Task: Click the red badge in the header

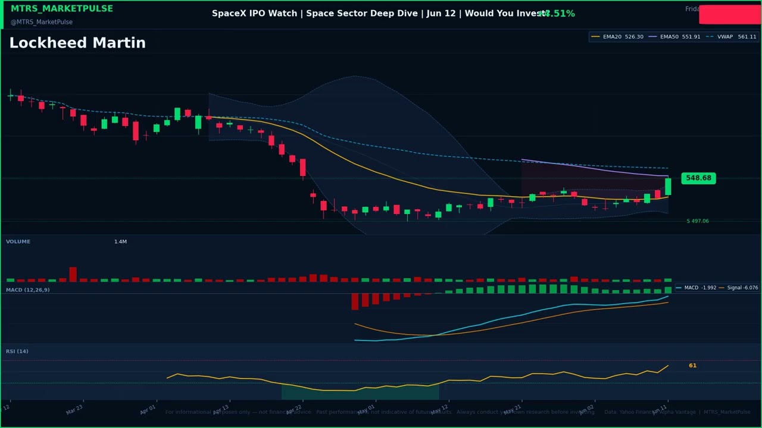Action: coord(730,14)
